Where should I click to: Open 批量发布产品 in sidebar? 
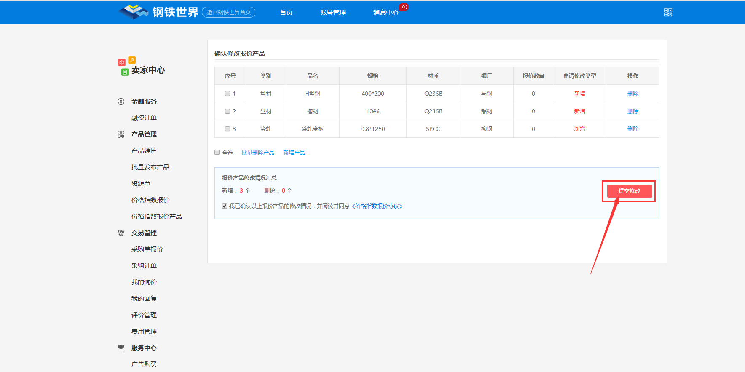(x=150, y=167)
